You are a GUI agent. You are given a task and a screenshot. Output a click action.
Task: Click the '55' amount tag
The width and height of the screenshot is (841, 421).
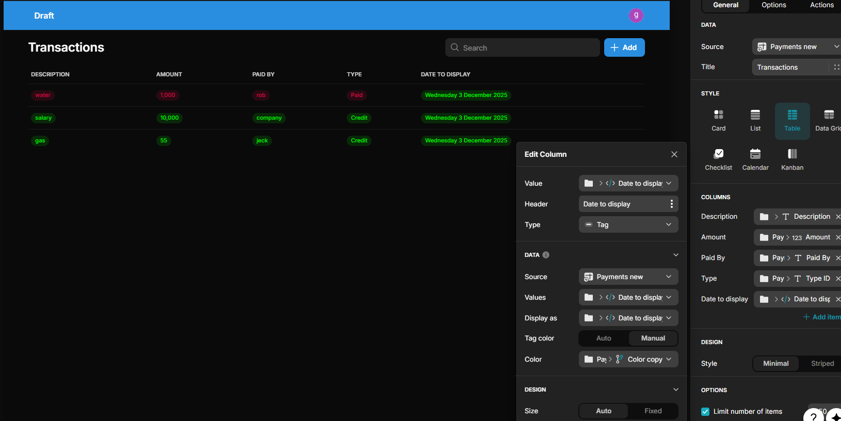[x=164, y=140]
